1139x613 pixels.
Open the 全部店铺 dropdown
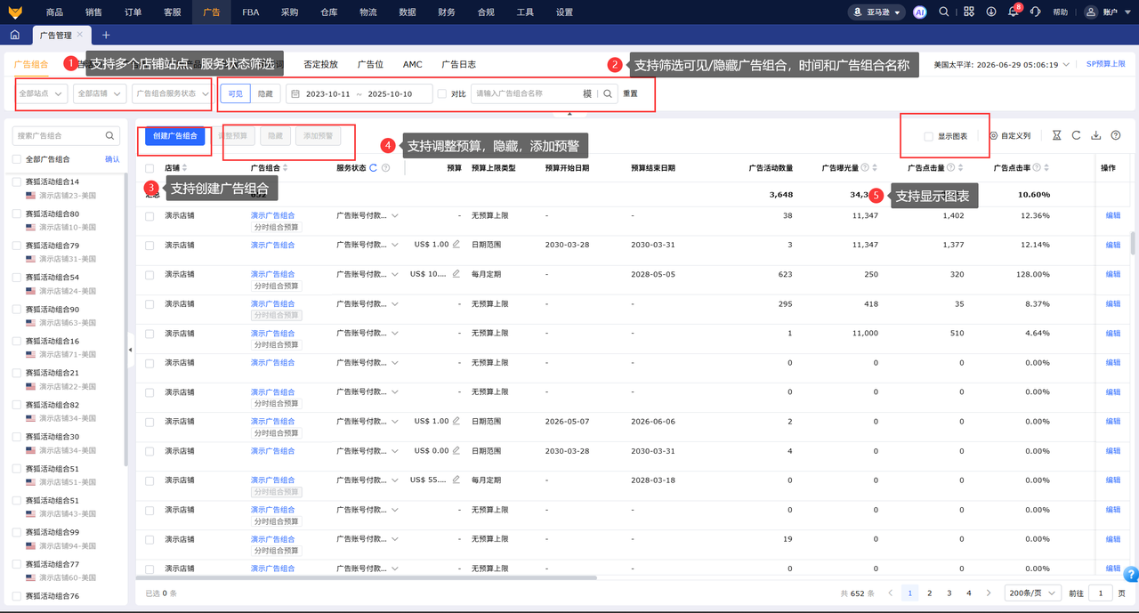pos(99,93)
